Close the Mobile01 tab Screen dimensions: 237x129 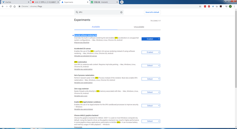click(117, 2)
